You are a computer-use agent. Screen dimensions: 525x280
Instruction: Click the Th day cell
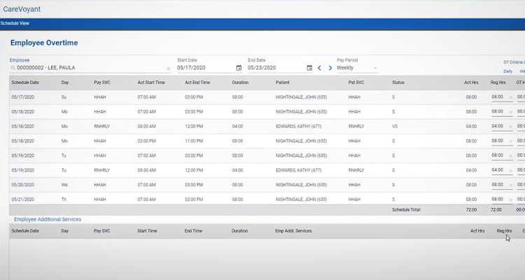[x=64, y=199]
